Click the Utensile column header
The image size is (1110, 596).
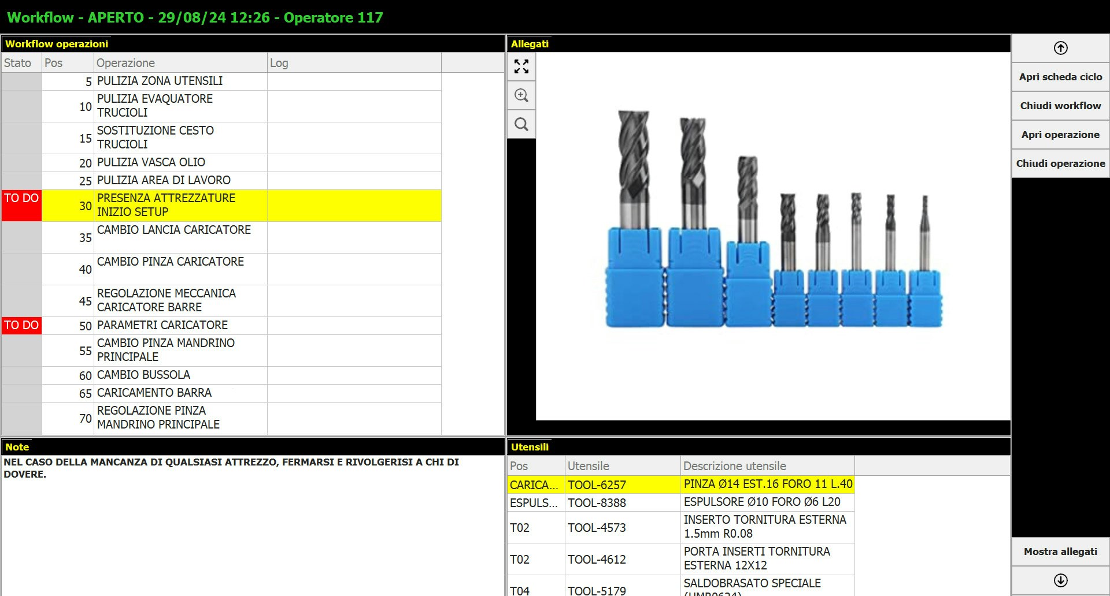623,466
